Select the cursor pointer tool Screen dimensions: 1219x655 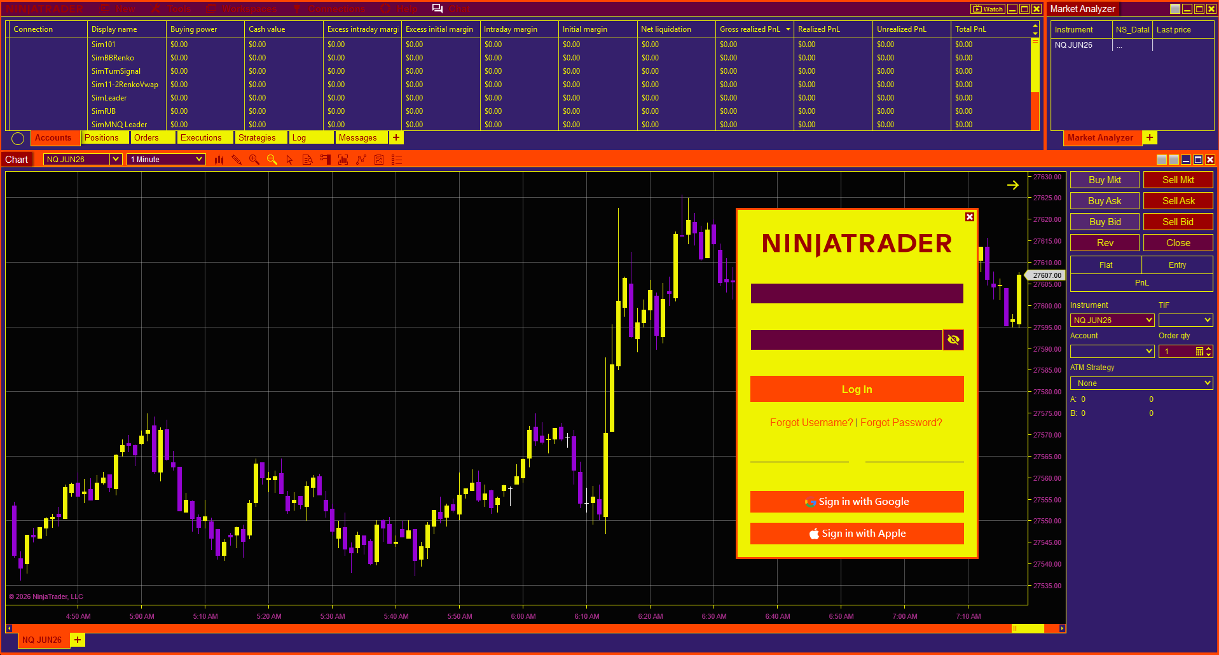pos(290,160)
